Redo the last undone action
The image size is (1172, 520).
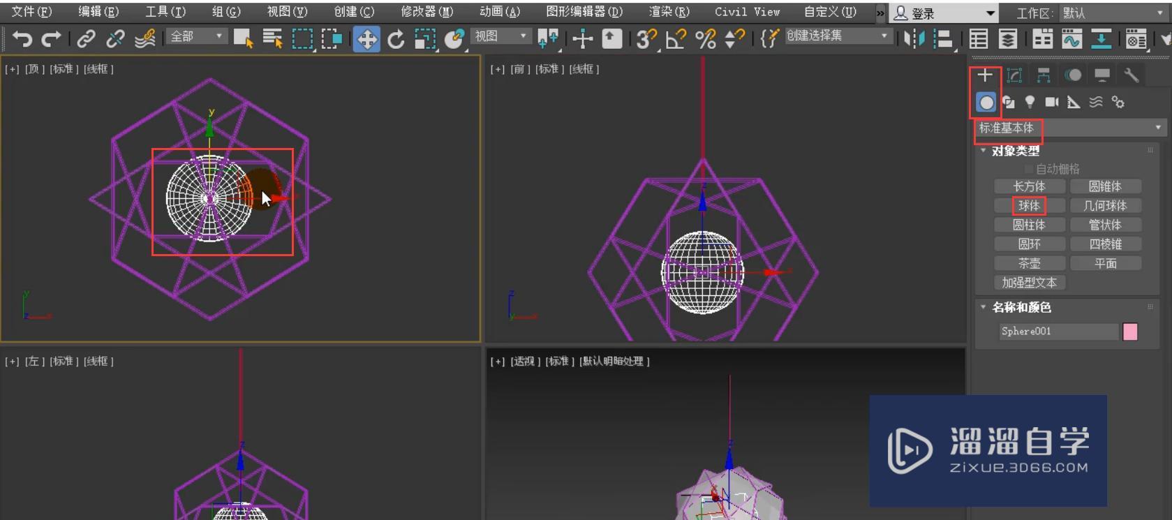[51, 38]
